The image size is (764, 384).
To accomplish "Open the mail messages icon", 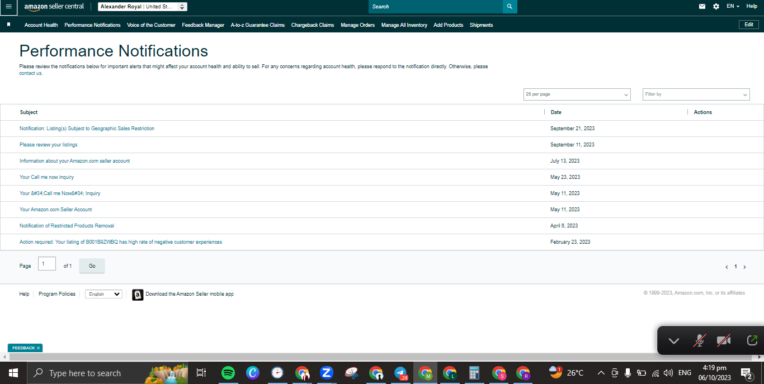I will tap(702, 7).
